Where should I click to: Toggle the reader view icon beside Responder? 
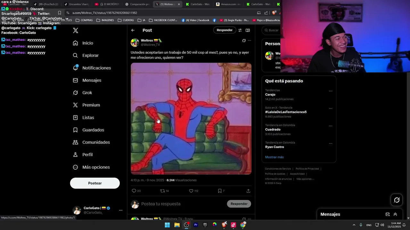coord(248,30)
